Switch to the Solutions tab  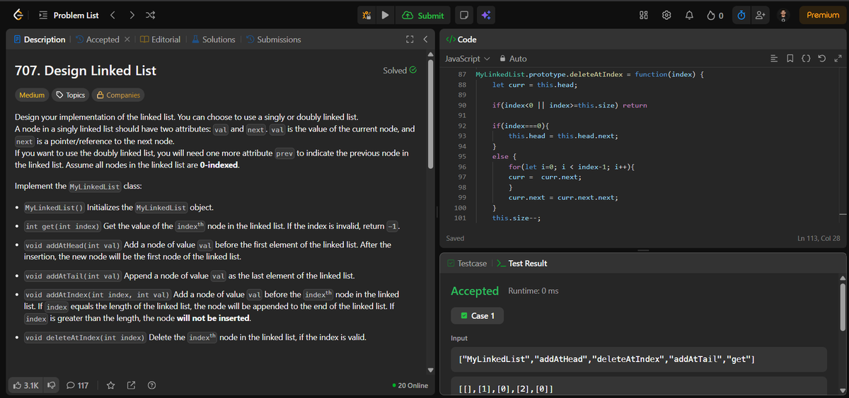pos(213,40)
